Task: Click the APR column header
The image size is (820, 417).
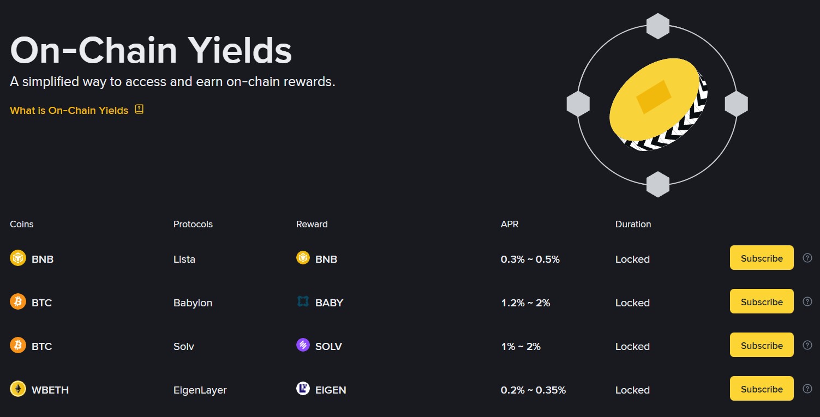Action: (x=509, y=224)
